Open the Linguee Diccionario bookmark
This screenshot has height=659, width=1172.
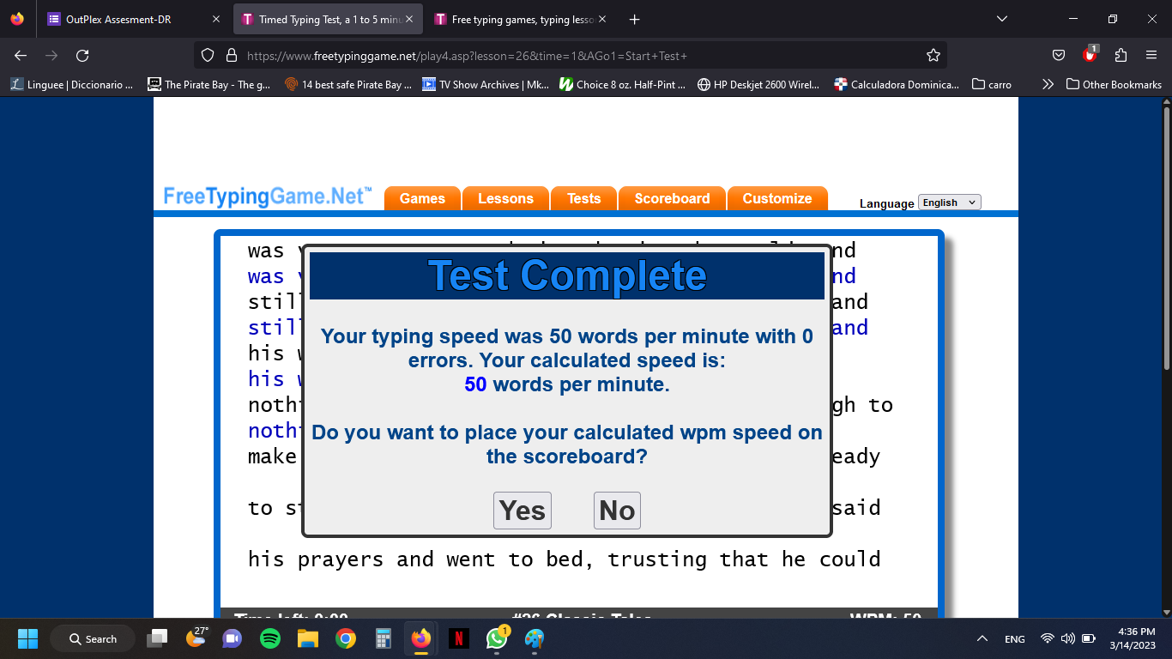(x=71, y=84)
